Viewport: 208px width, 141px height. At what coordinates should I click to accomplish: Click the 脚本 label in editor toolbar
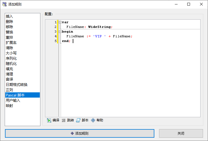85,120
